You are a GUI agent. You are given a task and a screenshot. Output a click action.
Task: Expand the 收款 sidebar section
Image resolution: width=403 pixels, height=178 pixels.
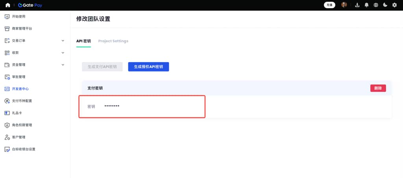click(x=63, y=53)
